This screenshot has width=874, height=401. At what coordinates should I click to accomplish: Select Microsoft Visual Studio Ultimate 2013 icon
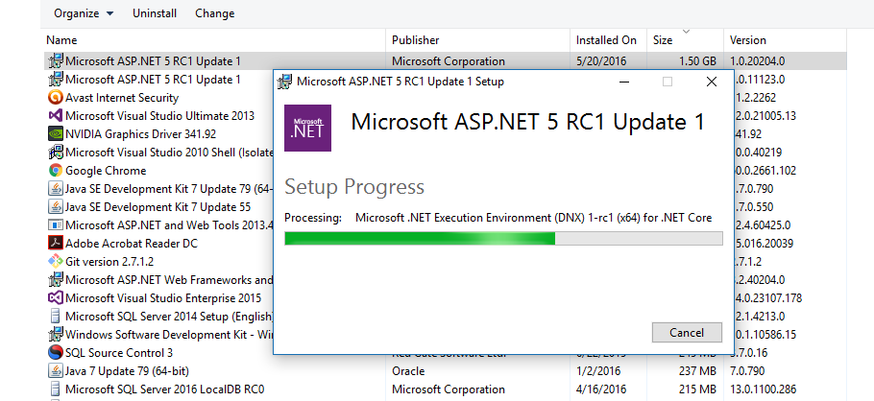(x=56, y=116)
